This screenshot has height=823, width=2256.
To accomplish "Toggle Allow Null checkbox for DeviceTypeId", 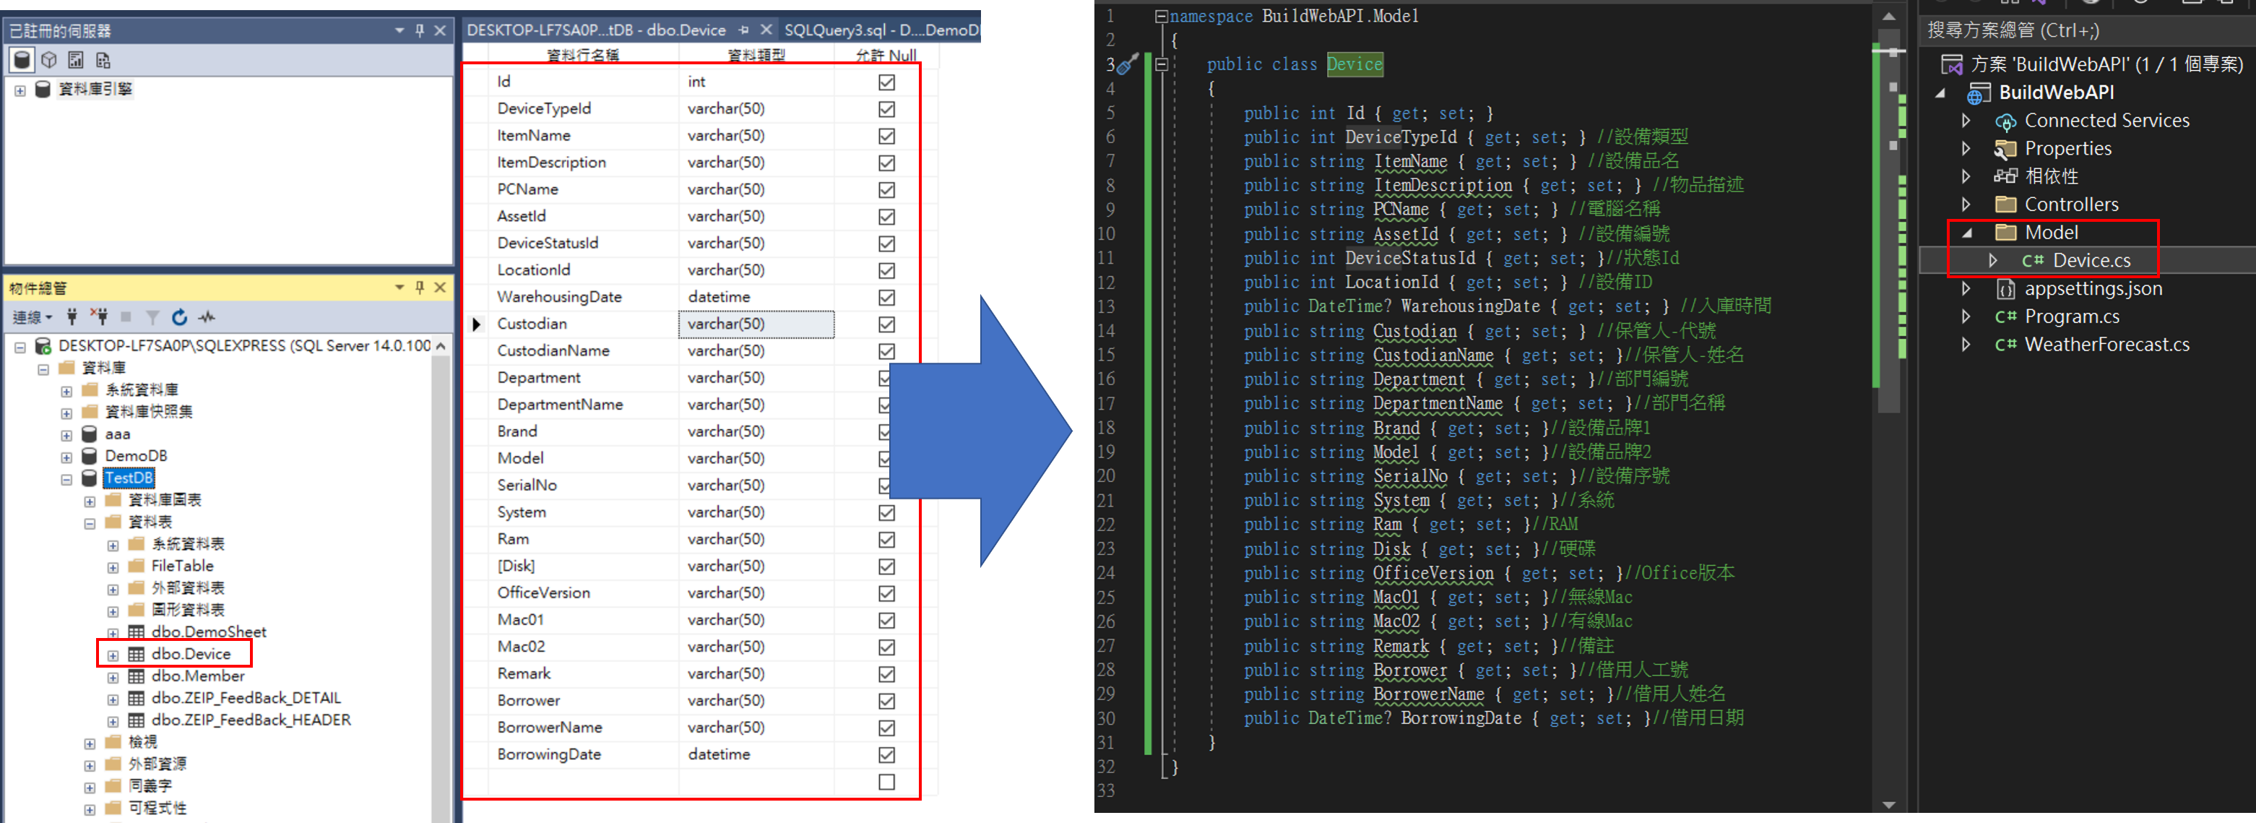I will pyautogui.click(x=886, y=108).
